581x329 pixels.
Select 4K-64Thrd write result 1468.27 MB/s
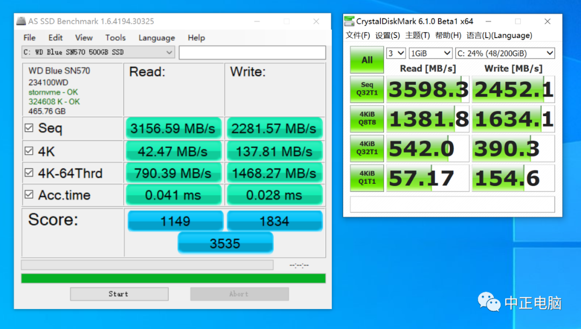(x=274, y=173)
